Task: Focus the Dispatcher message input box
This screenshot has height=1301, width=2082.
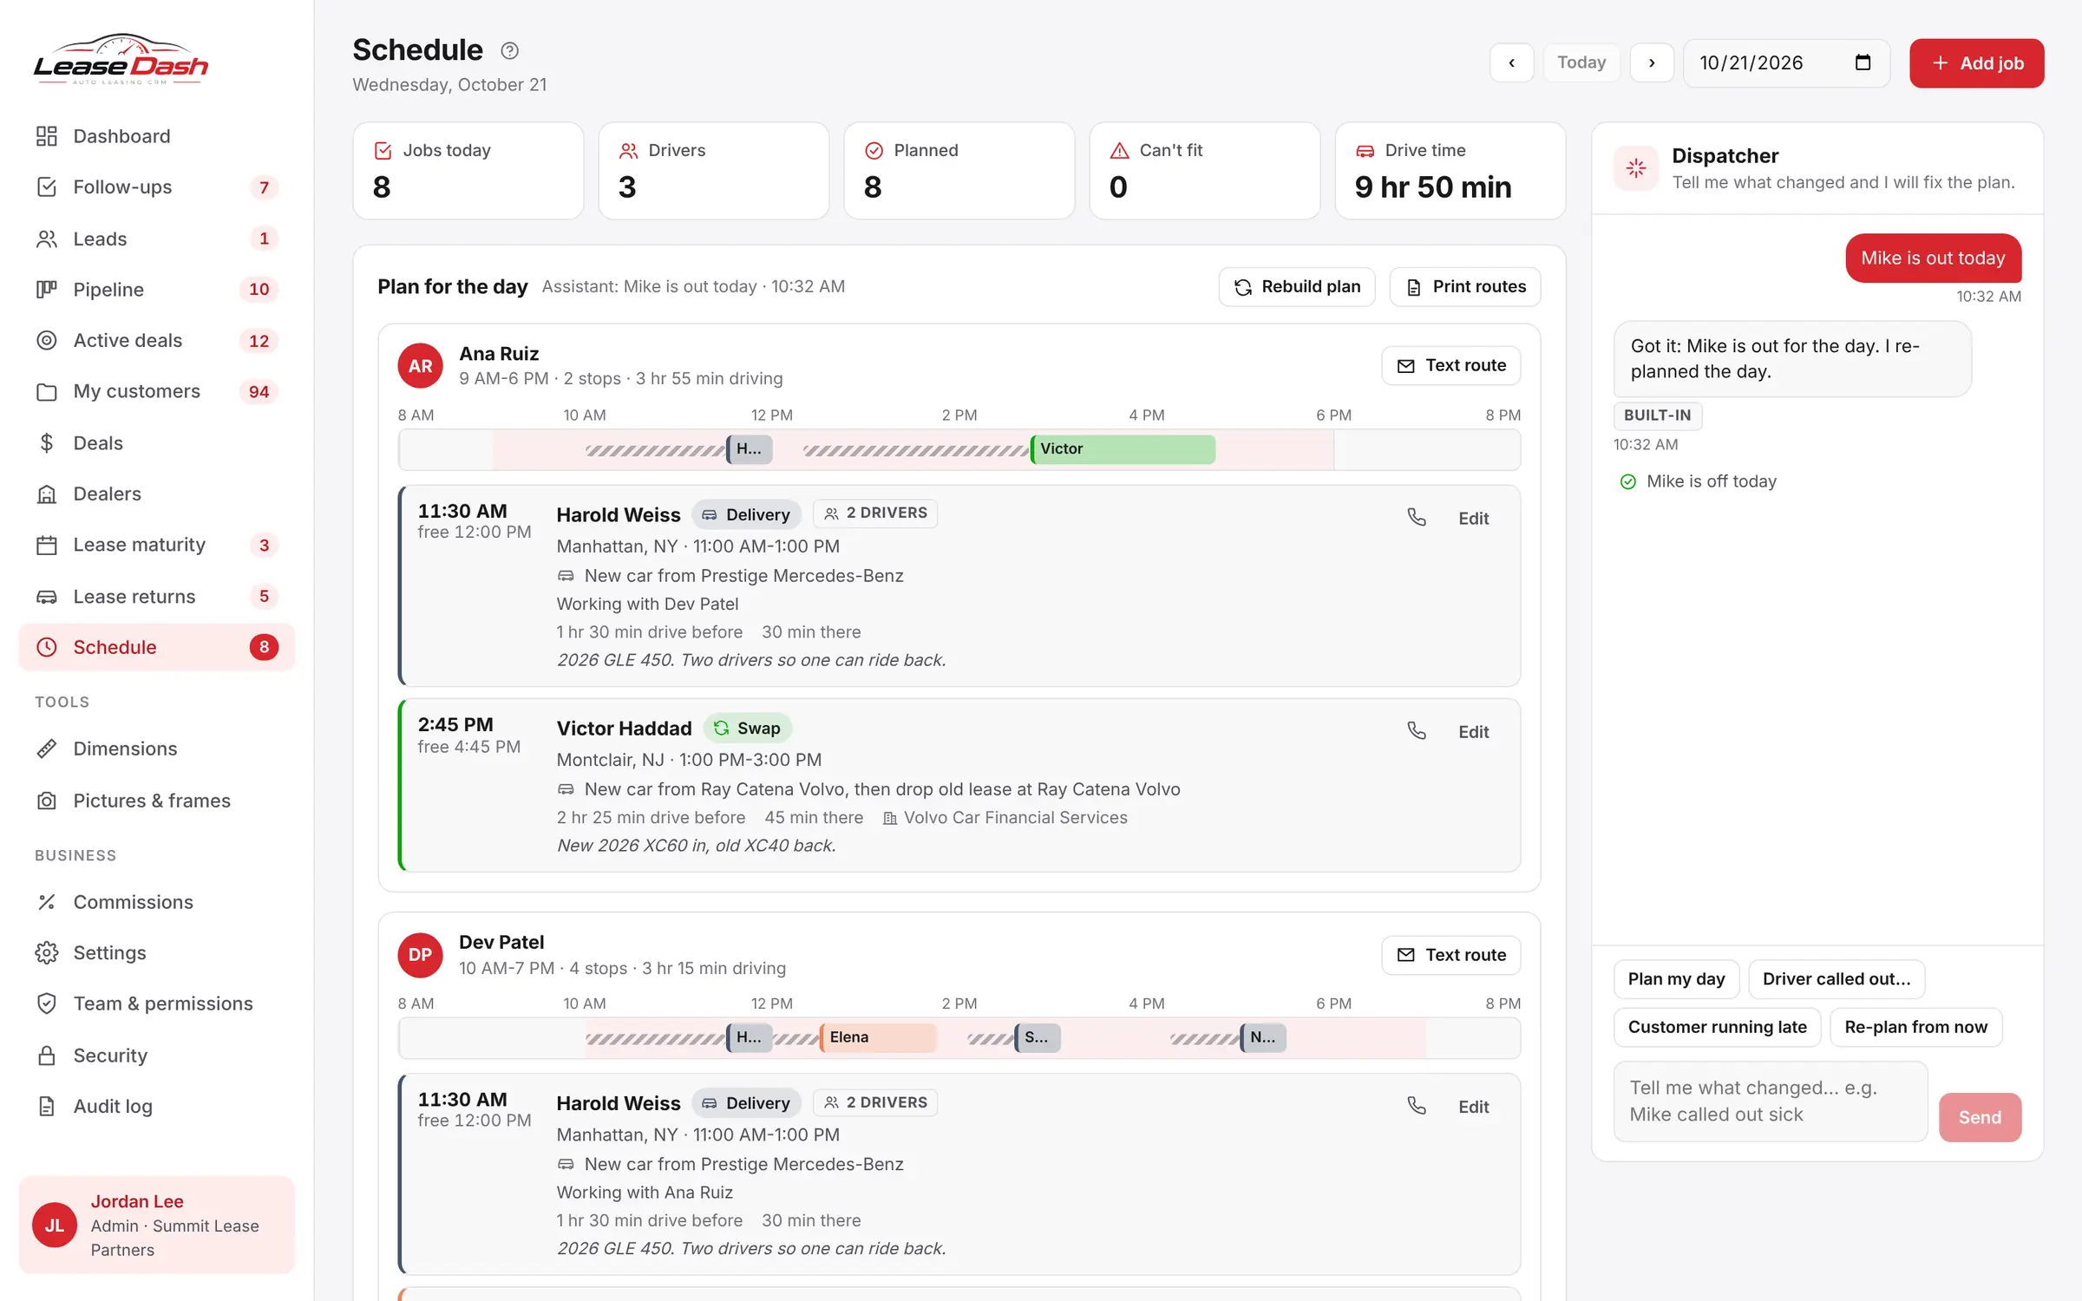Action: tap(1770, 1102)
